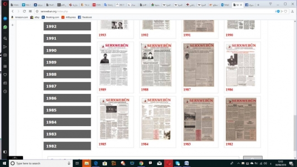The image size is (297, 167).
Task: Open eBay bookmark
Action: 34,17
